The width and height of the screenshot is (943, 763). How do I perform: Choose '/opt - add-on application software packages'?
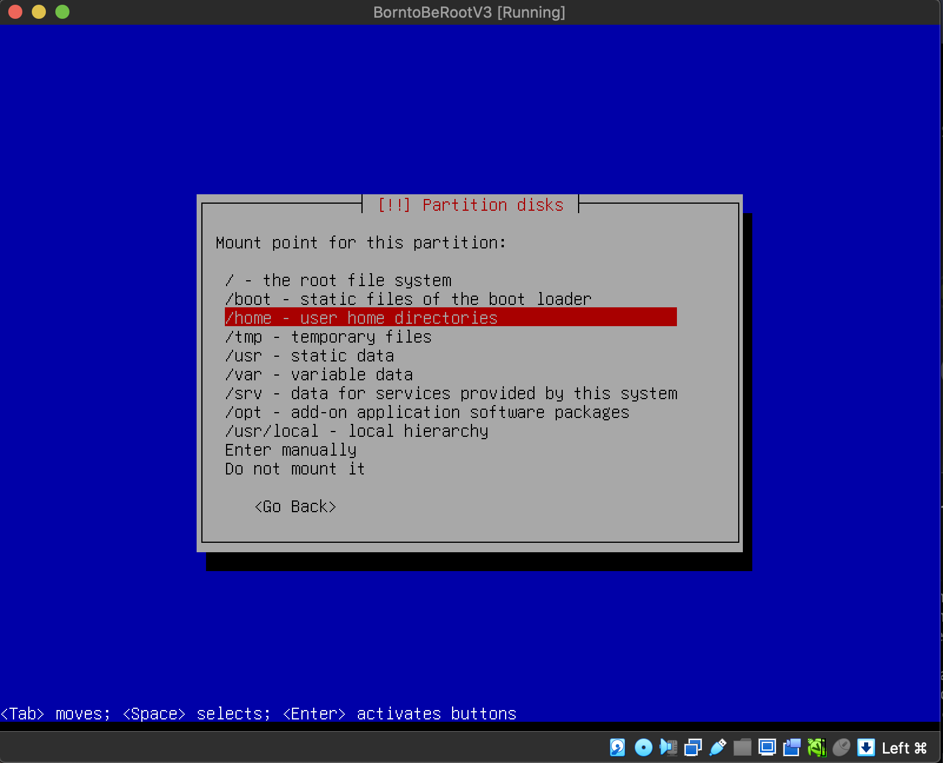451,412
